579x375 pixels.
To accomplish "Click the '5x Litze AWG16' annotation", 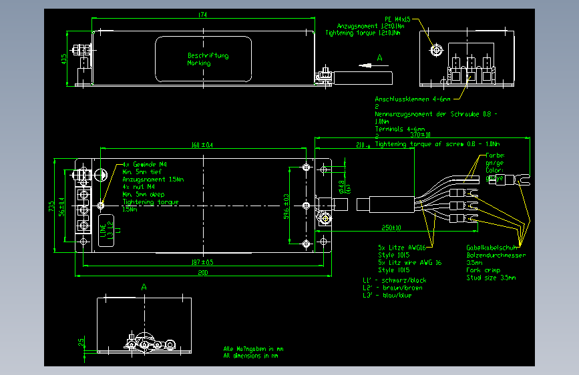I will 402,248.
